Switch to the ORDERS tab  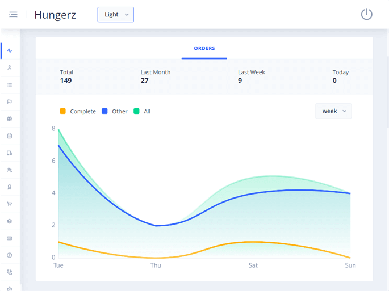point(204,49)
